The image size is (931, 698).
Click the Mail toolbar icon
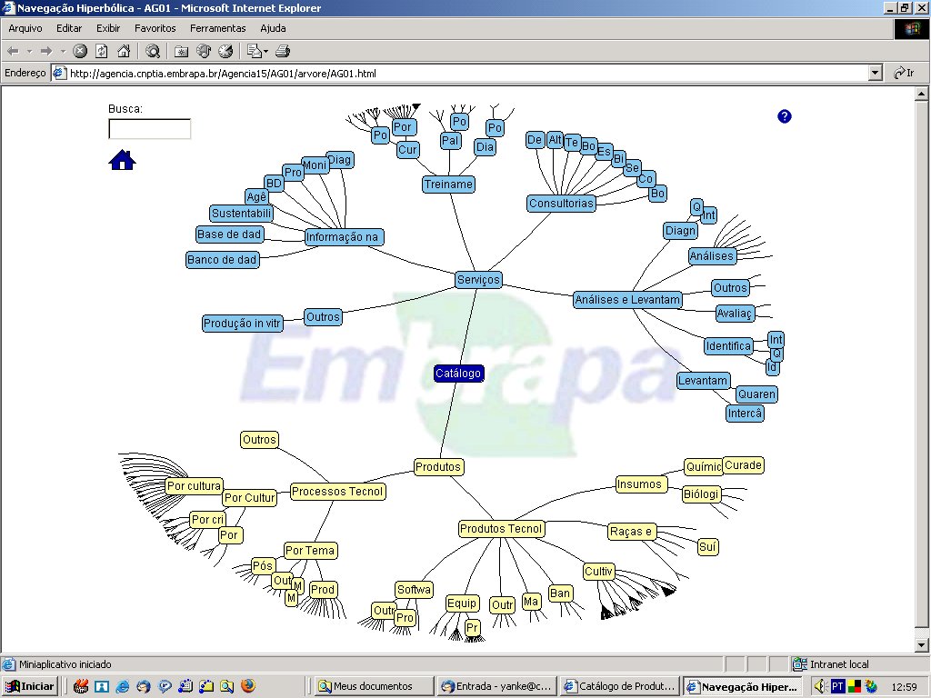tap(255, 52)
